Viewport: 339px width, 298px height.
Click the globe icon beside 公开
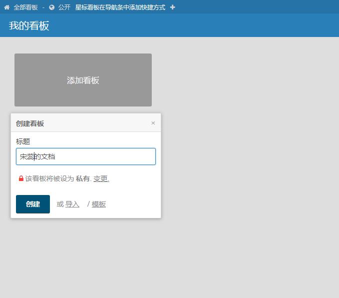[51, 7]
